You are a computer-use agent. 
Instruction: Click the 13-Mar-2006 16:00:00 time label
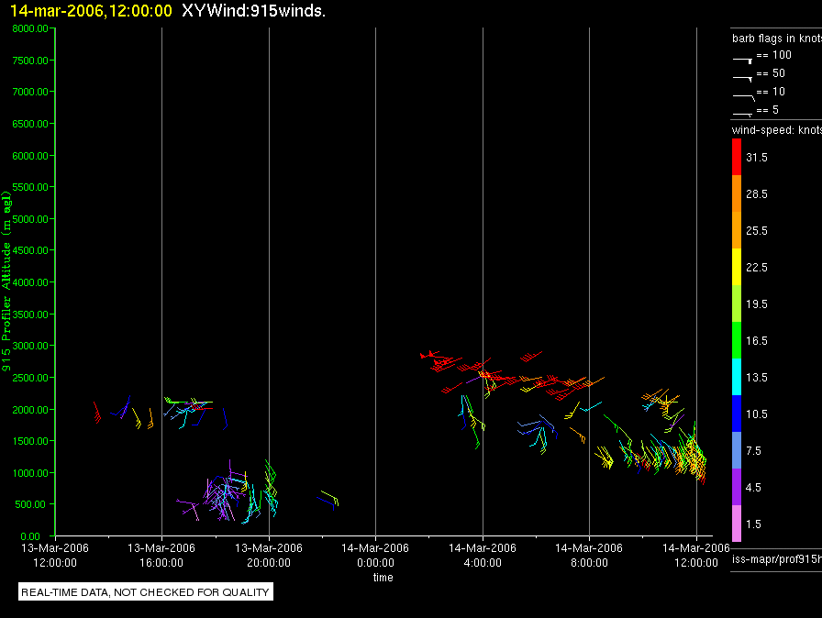point(161,555)
